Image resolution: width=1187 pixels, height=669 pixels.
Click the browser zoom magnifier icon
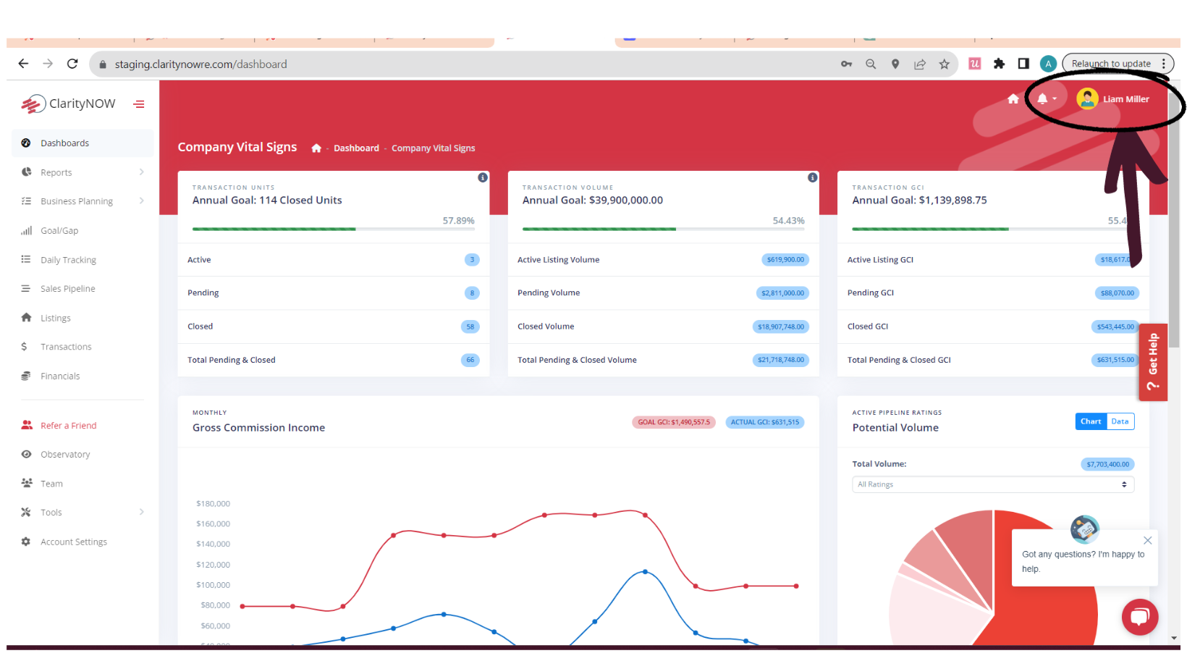coord(871,64)
